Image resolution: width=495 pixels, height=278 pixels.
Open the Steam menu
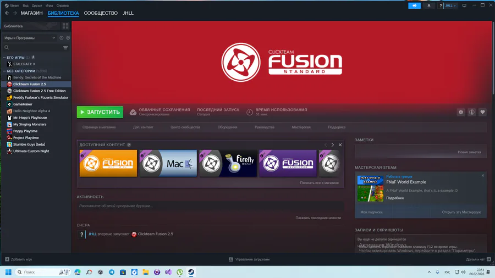point(14,5)
